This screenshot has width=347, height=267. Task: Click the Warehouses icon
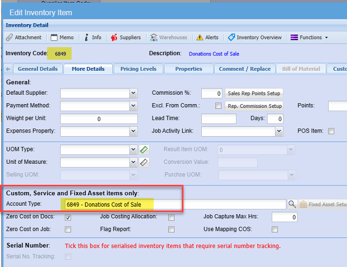154,38
